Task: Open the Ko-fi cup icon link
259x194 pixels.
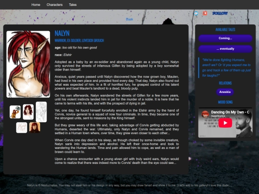Action: (196, 13)
